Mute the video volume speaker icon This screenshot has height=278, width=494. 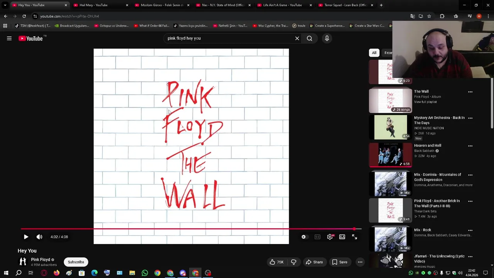point(39,237)
